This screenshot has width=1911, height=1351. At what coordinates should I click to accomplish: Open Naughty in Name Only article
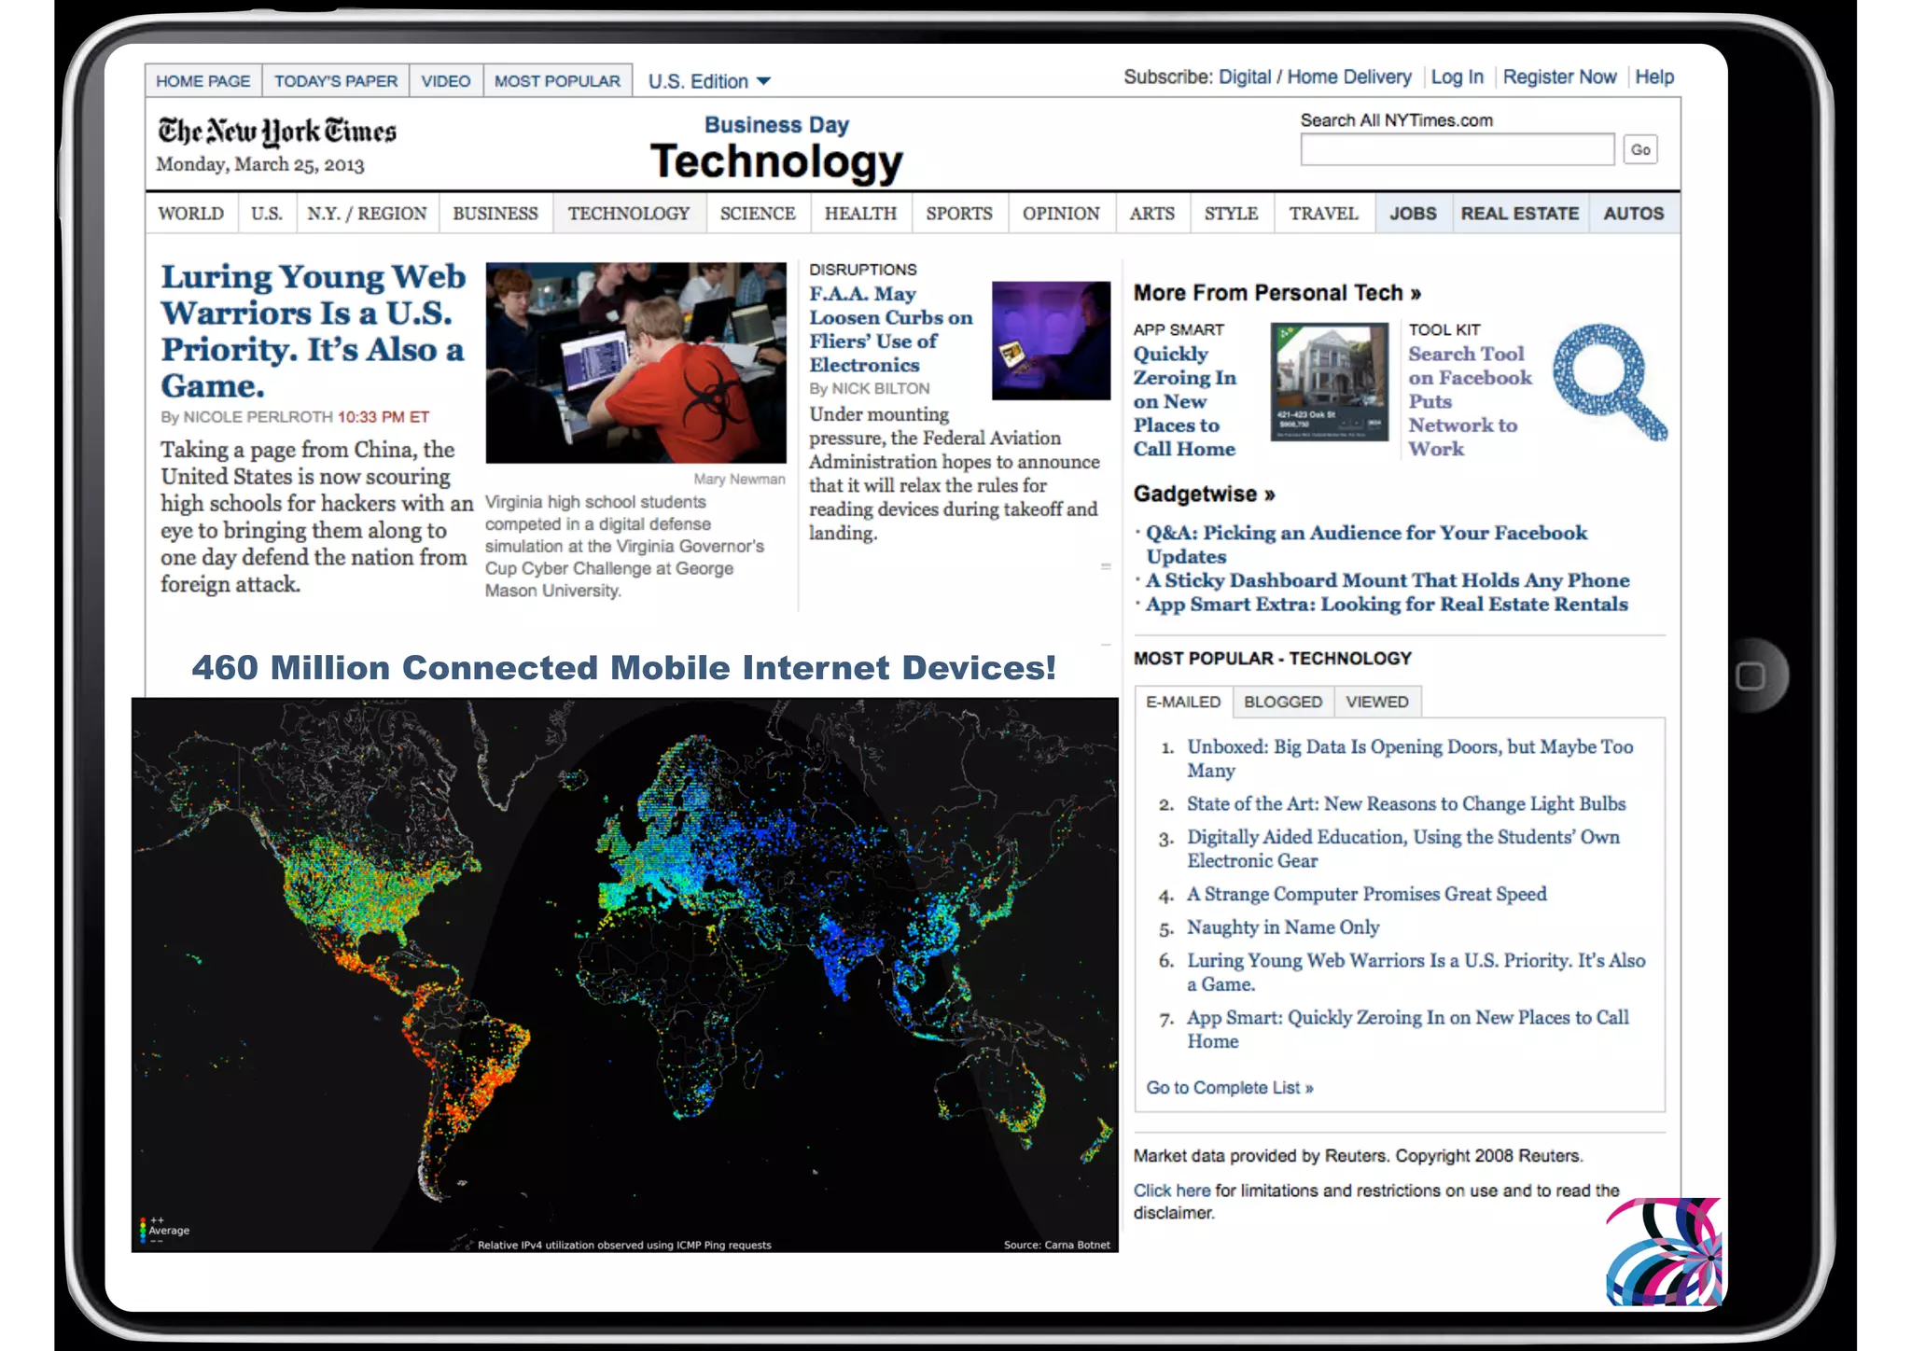[1283, 927]
